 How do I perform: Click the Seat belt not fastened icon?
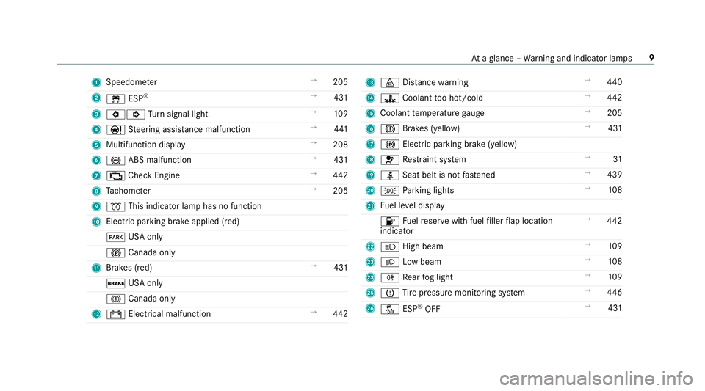tap(390, 175)
